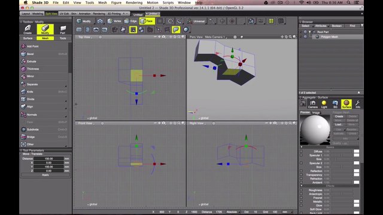Toggle the Specular 1 checkbox
The height and width of the screenshot is (215, 383).
pyautogui.click(x=301, y=155)
